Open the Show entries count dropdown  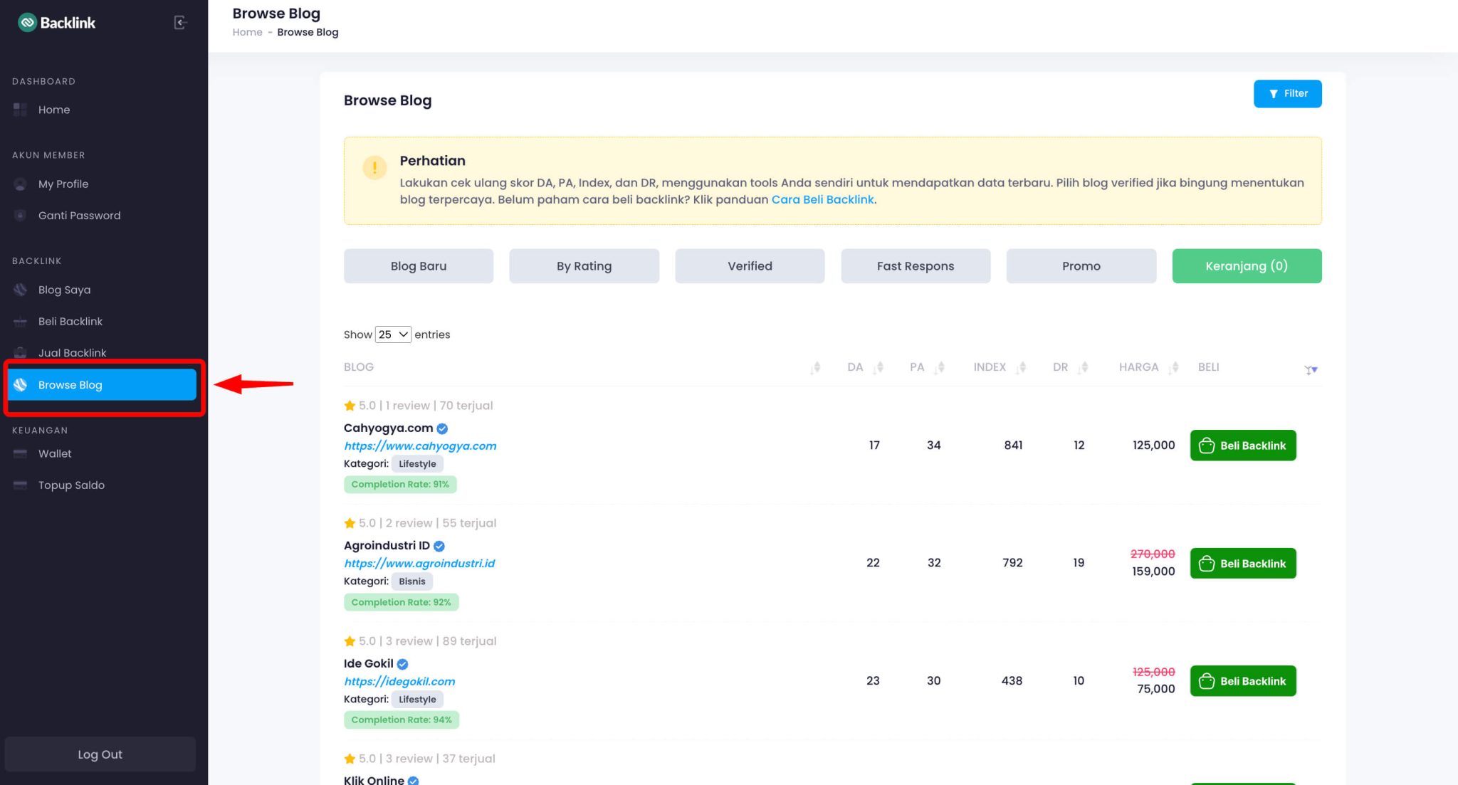click(393, 334)
